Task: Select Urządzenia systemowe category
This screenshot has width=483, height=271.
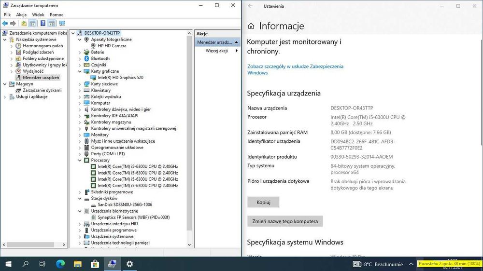Action: tap(112, 237)
